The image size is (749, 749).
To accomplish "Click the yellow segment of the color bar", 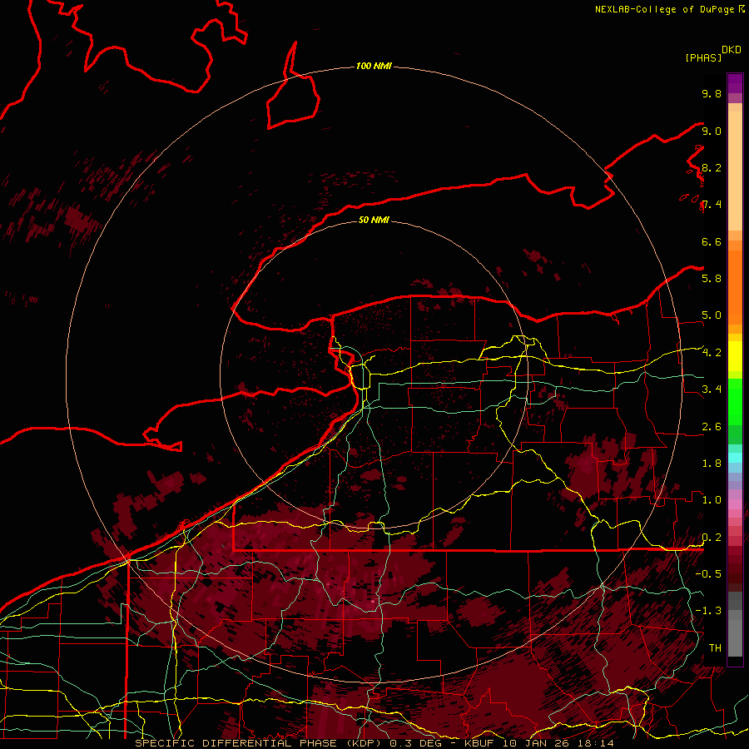I will [735, 356].
